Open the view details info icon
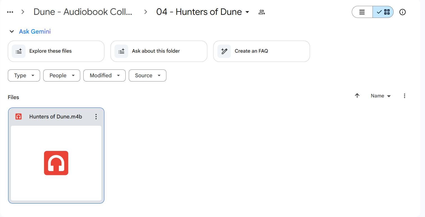This screenshot has height=217, width=425. click(x=402, y=12)
